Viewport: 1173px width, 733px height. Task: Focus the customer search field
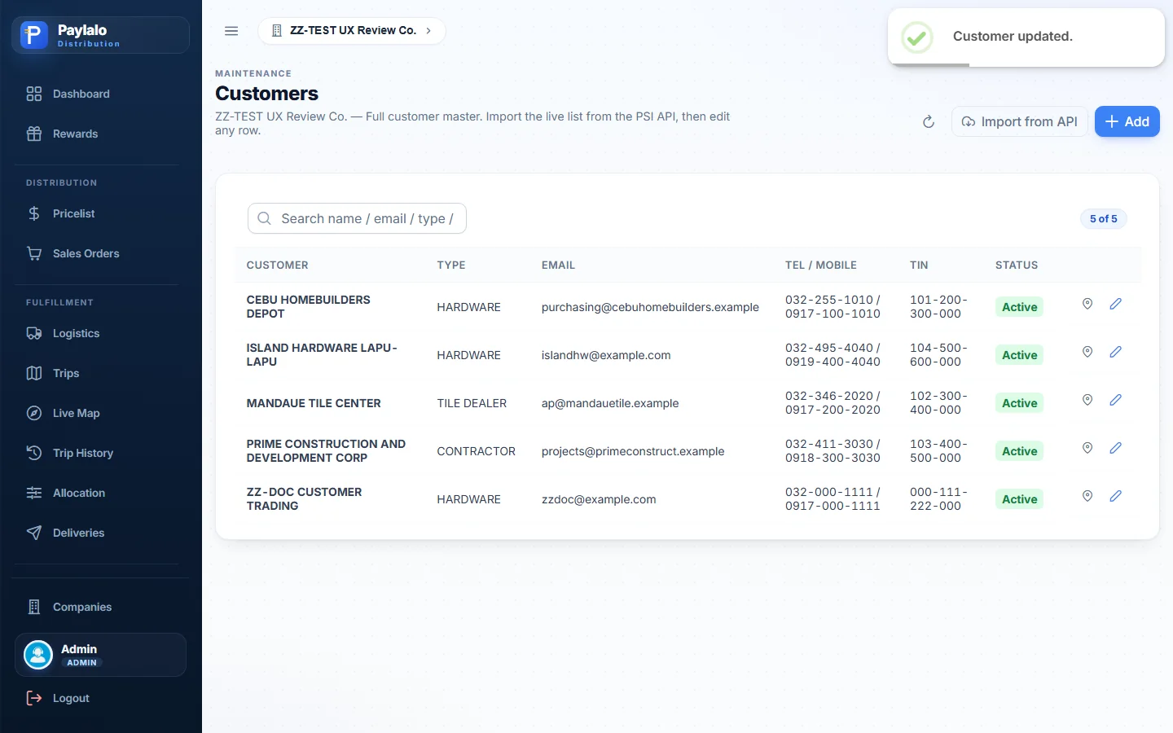(357, 218)
